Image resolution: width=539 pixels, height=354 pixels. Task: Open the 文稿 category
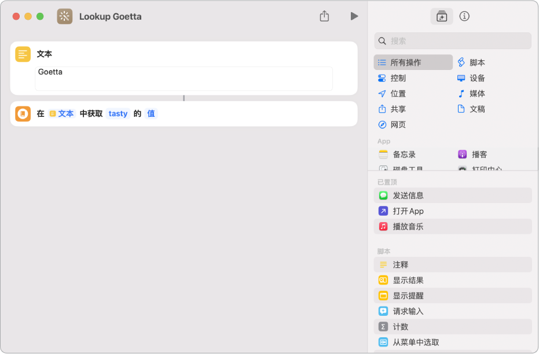[471, 109]
